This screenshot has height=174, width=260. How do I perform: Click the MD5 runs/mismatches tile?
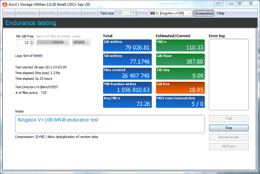click(180, 102)
